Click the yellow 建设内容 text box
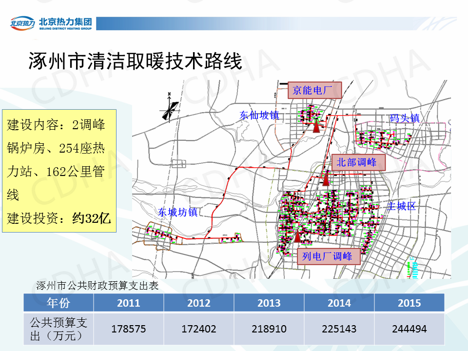Image resolution: width=468 pixels, height=351 pixels. tap(59, 171)
